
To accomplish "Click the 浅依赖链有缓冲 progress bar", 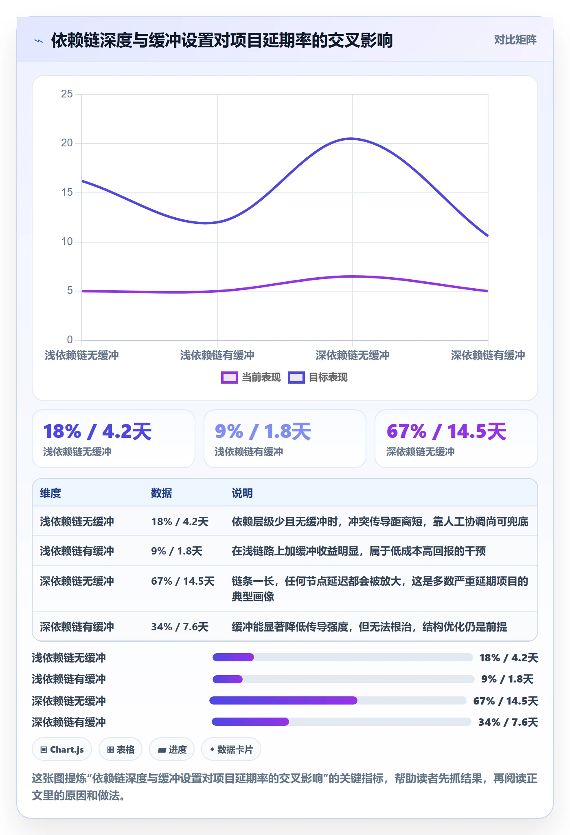I will click(344, 679).
